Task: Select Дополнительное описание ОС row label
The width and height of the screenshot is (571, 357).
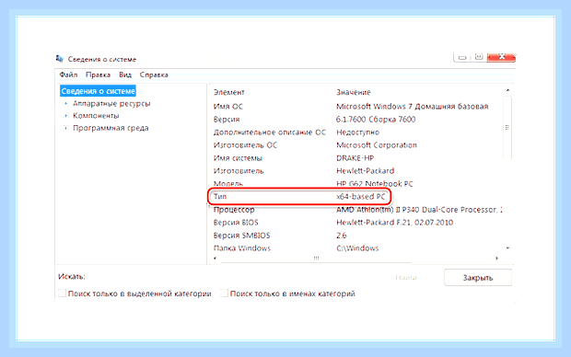Action: [270, 132]
